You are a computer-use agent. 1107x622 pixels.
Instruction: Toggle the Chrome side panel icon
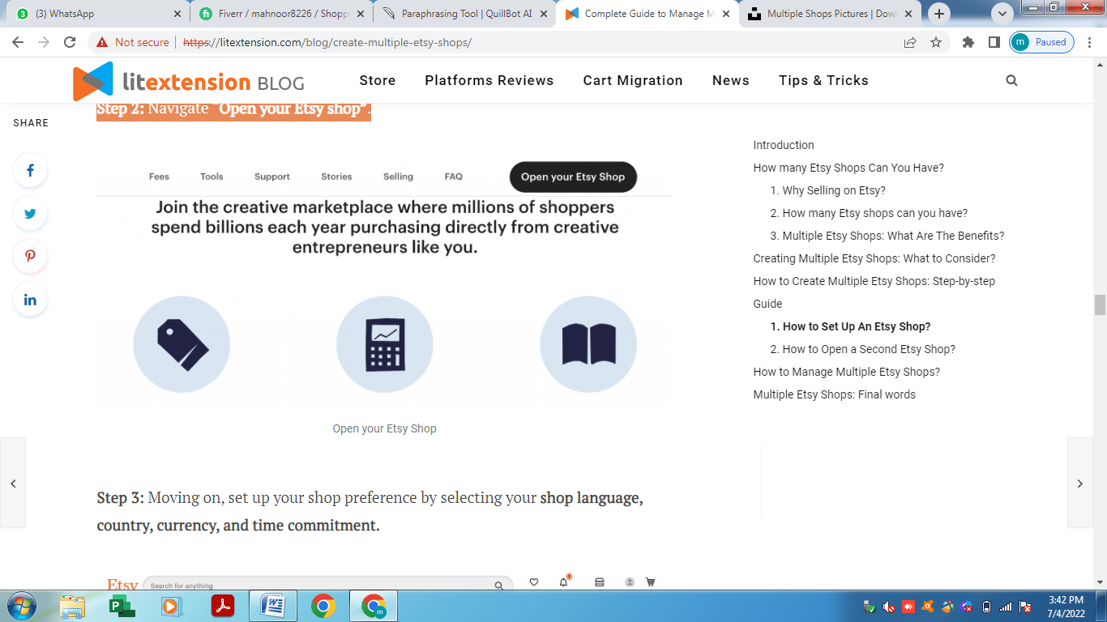[994, 42]
